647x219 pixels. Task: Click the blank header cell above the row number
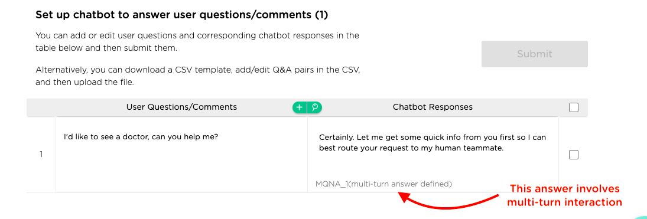(41, 107)
